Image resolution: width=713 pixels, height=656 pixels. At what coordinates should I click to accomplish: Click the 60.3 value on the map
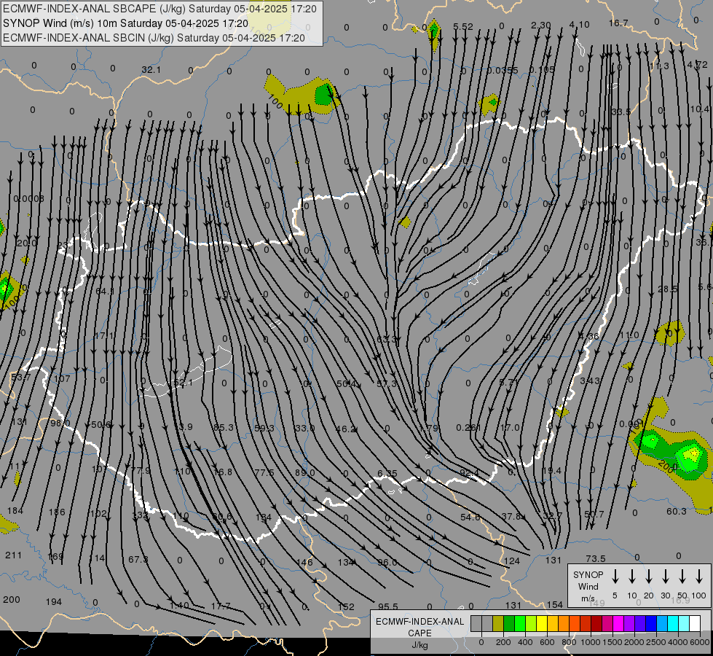coord(676,512)
